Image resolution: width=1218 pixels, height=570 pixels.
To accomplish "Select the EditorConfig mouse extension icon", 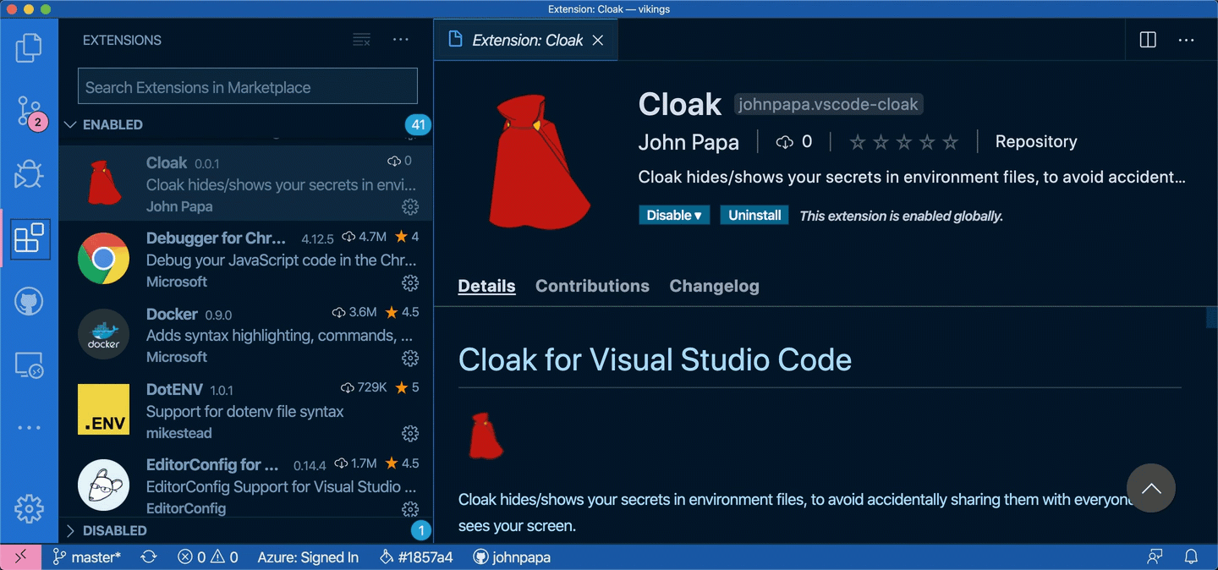I will pyautogui.click(x=103, y=485).
